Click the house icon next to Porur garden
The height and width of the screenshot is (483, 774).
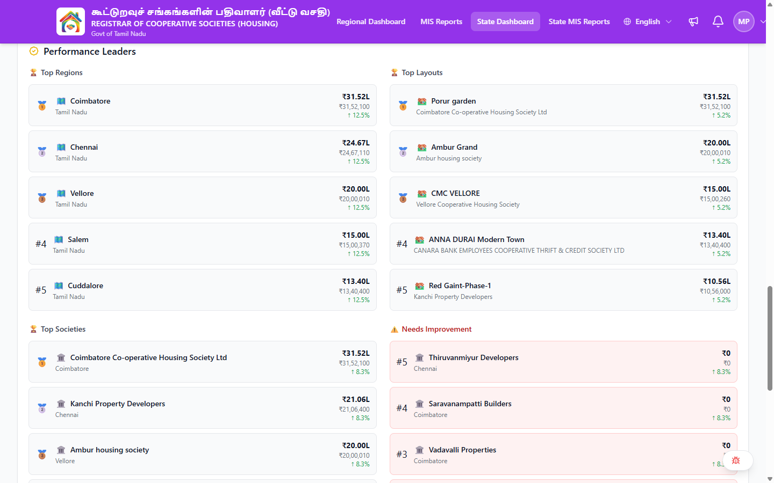422,101
